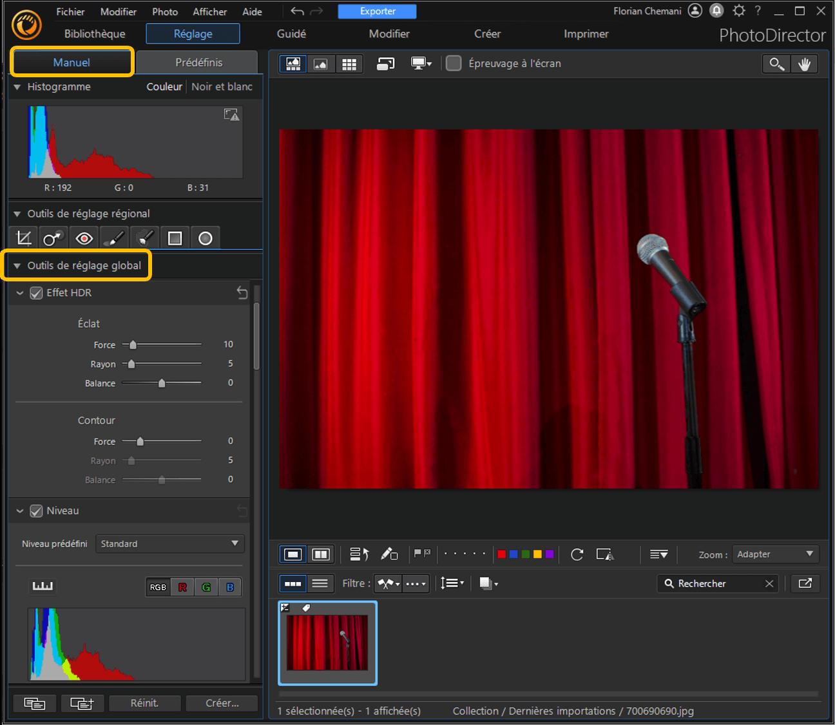Click the red color label swatch
Screen dimensions: 835x725
tap(501, 554)
